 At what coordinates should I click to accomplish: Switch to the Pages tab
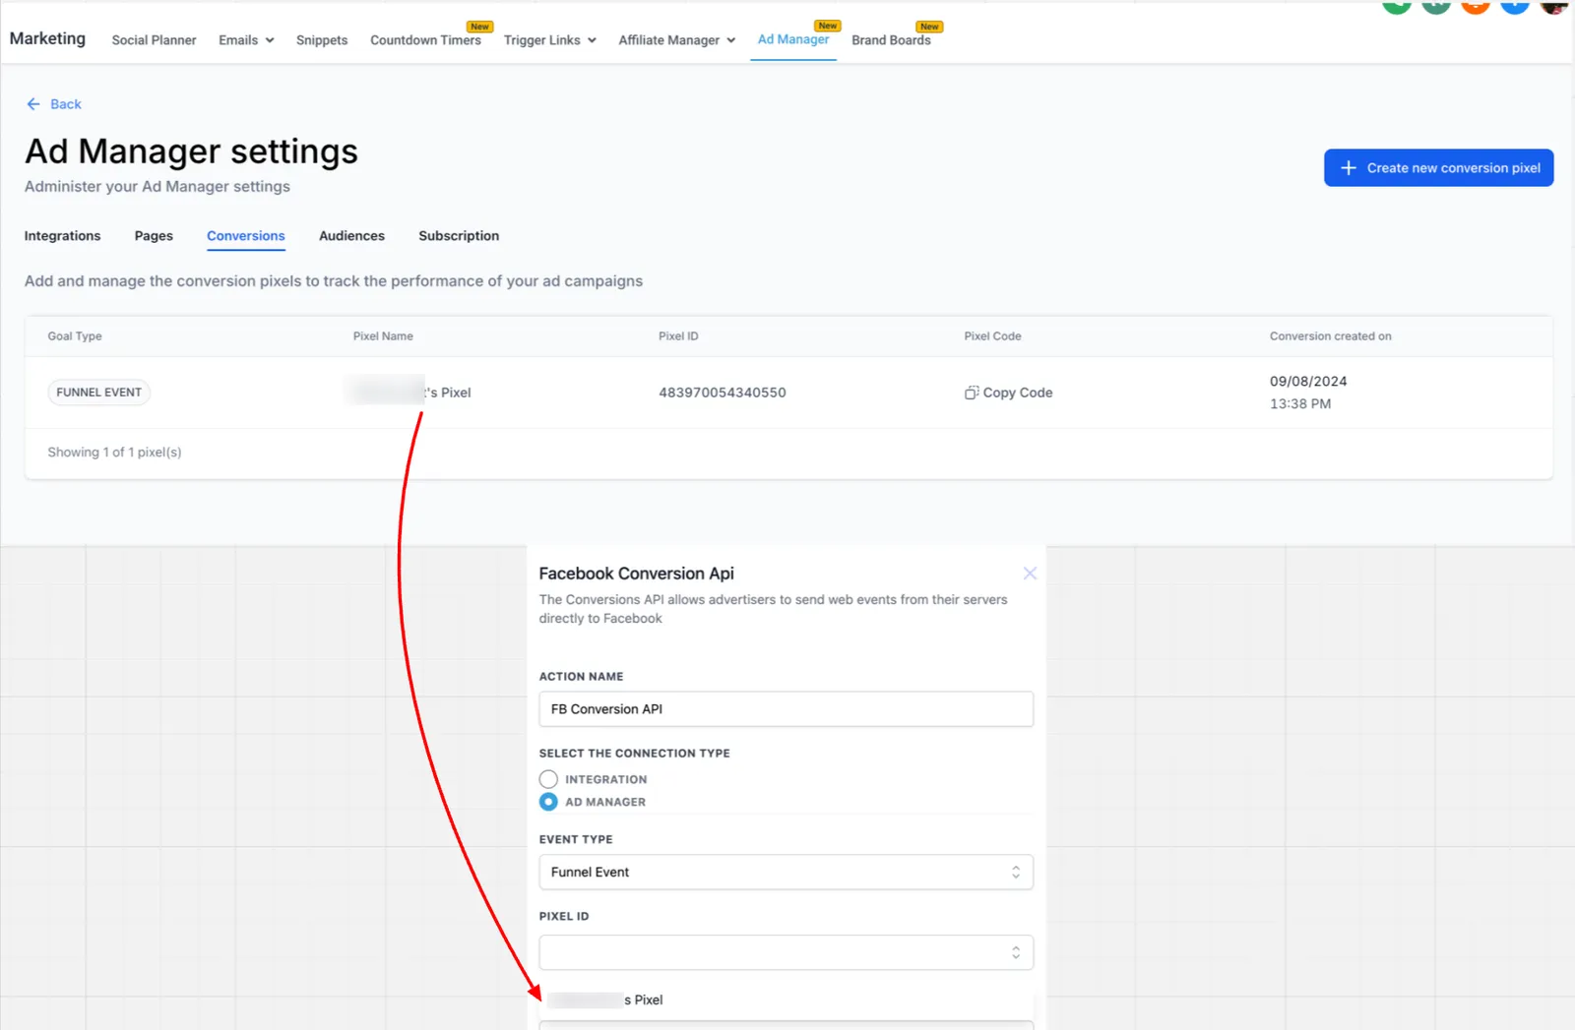click(154, 236)
